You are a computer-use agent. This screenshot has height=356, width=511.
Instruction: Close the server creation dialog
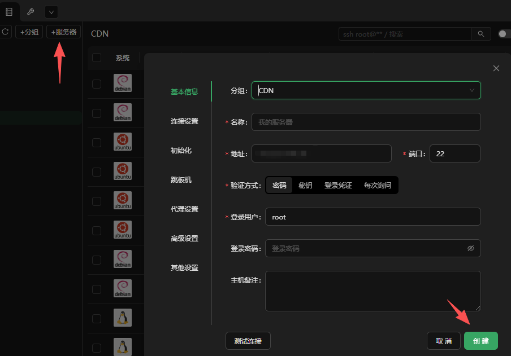tap(496, 68)
